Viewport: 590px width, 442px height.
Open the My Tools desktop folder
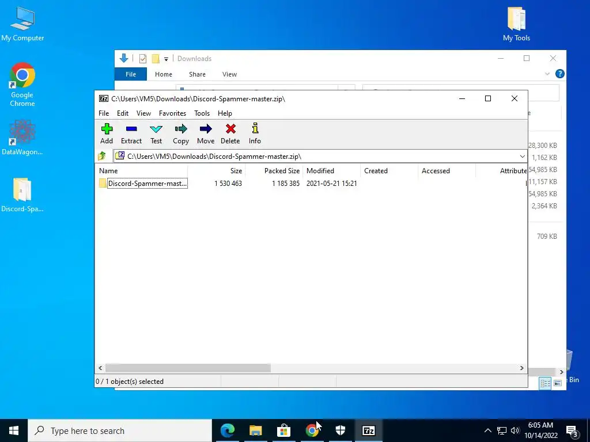click(516, 24)
